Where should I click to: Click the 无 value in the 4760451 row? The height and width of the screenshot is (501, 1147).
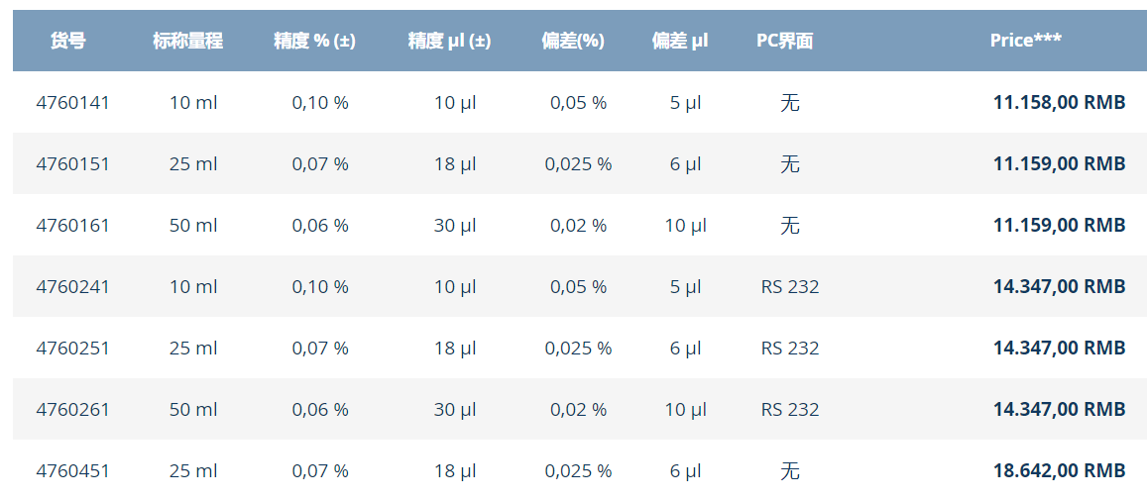tap(790, 471)
